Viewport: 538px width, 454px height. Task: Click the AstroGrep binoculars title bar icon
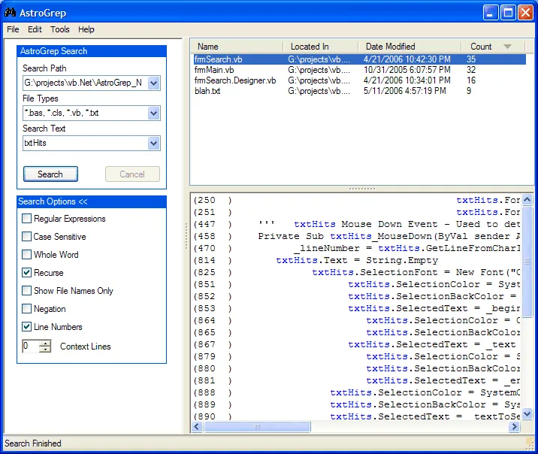pyautogui.click(x=11, y=12)
